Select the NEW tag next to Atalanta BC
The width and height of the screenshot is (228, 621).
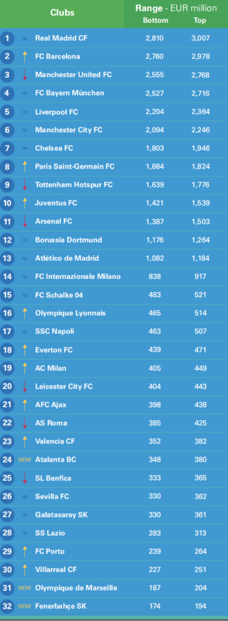(24, 460)
